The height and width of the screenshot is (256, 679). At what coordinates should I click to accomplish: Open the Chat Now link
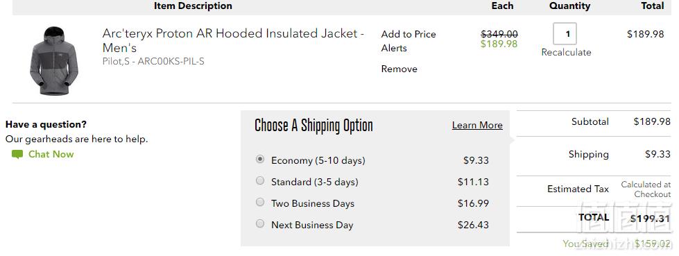click(x=51, y=154)
